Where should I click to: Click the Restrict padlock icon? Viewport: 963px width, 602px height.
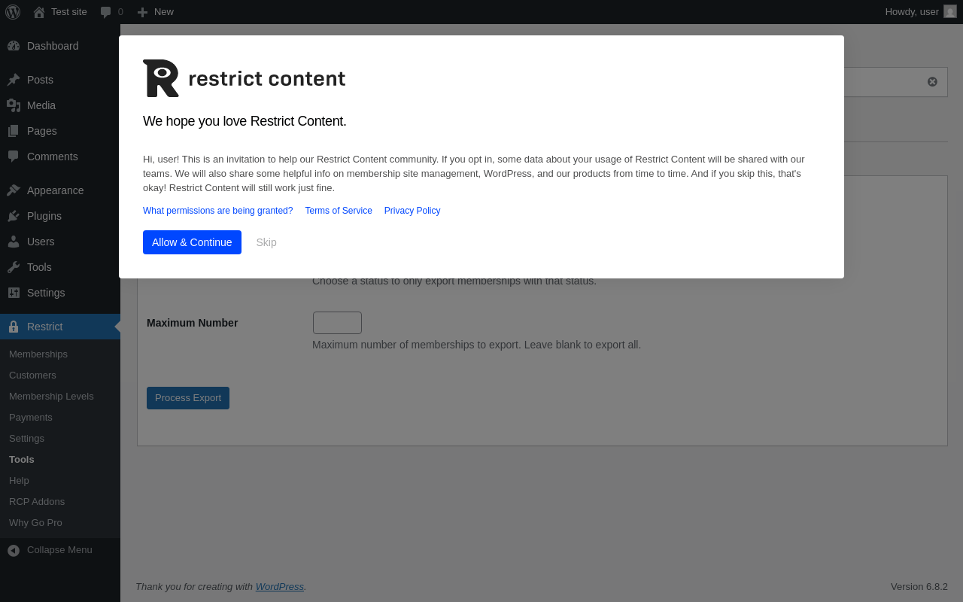(x=14, y=327)
